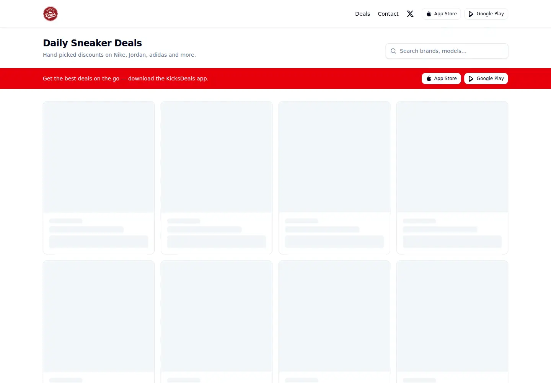
Task: Tap Google Play button in the red banner
Action: (x=486, y=79)
